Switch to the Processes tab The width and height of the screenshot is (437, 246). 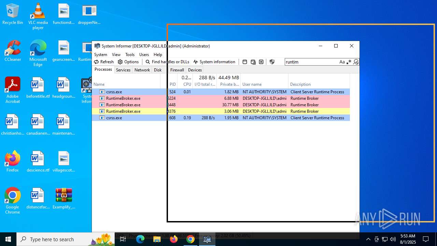coord(103,69)
